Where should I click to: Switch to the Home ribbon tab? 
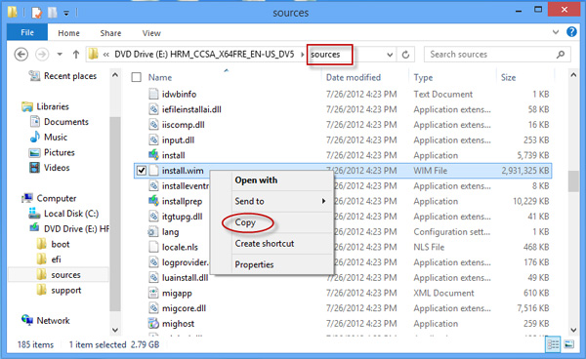(68, 33)
